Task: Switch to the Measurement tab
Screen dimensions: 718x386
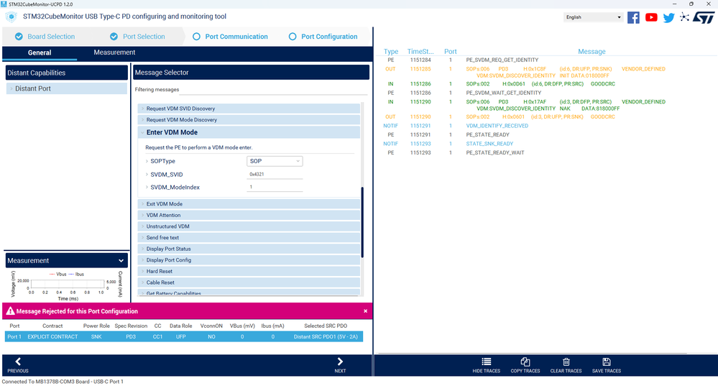Action: tap(114, 52)
